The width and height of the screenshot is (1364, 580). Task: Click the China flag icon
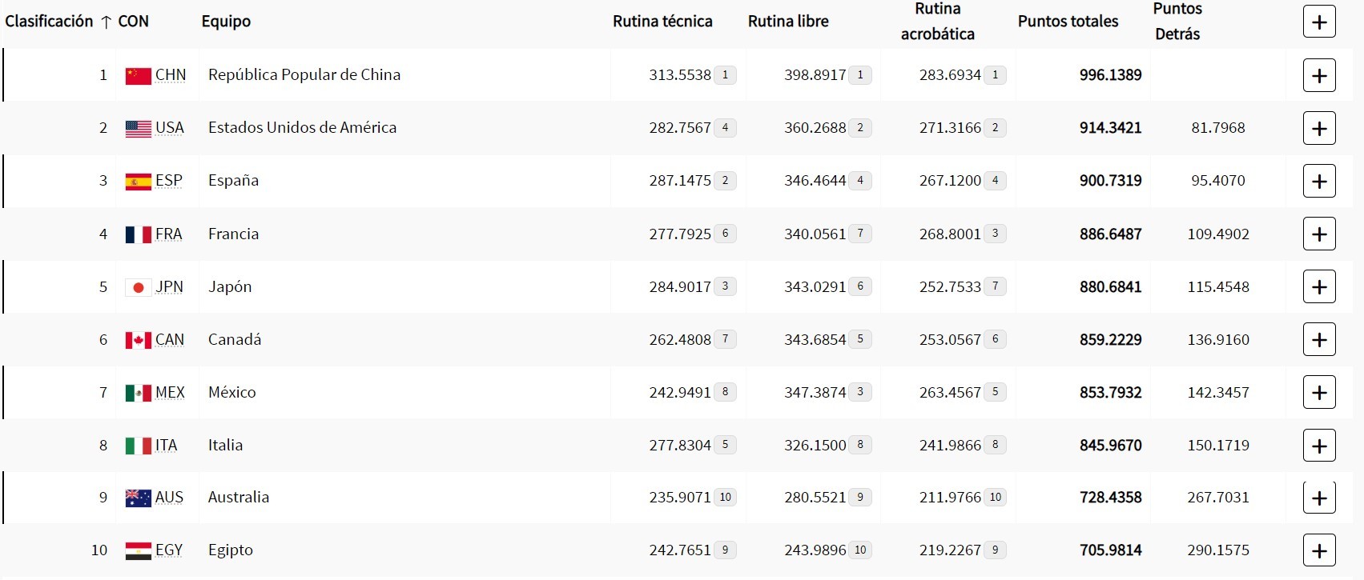138,75
